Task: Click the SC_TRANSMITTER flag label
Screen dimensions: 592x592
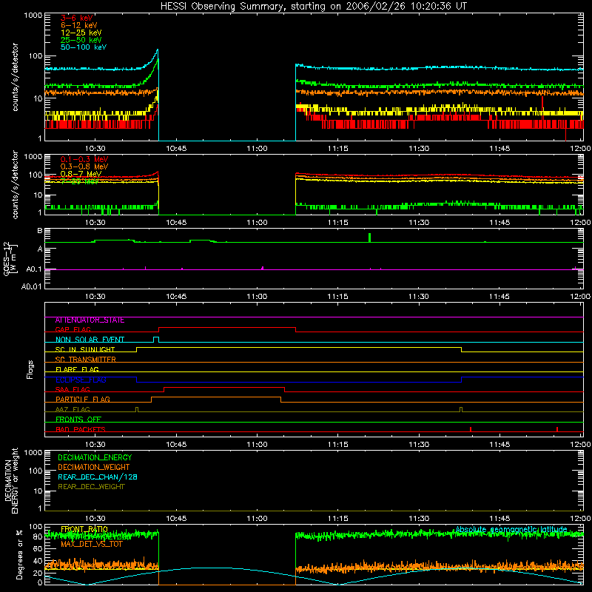Action: coord(86,360)
